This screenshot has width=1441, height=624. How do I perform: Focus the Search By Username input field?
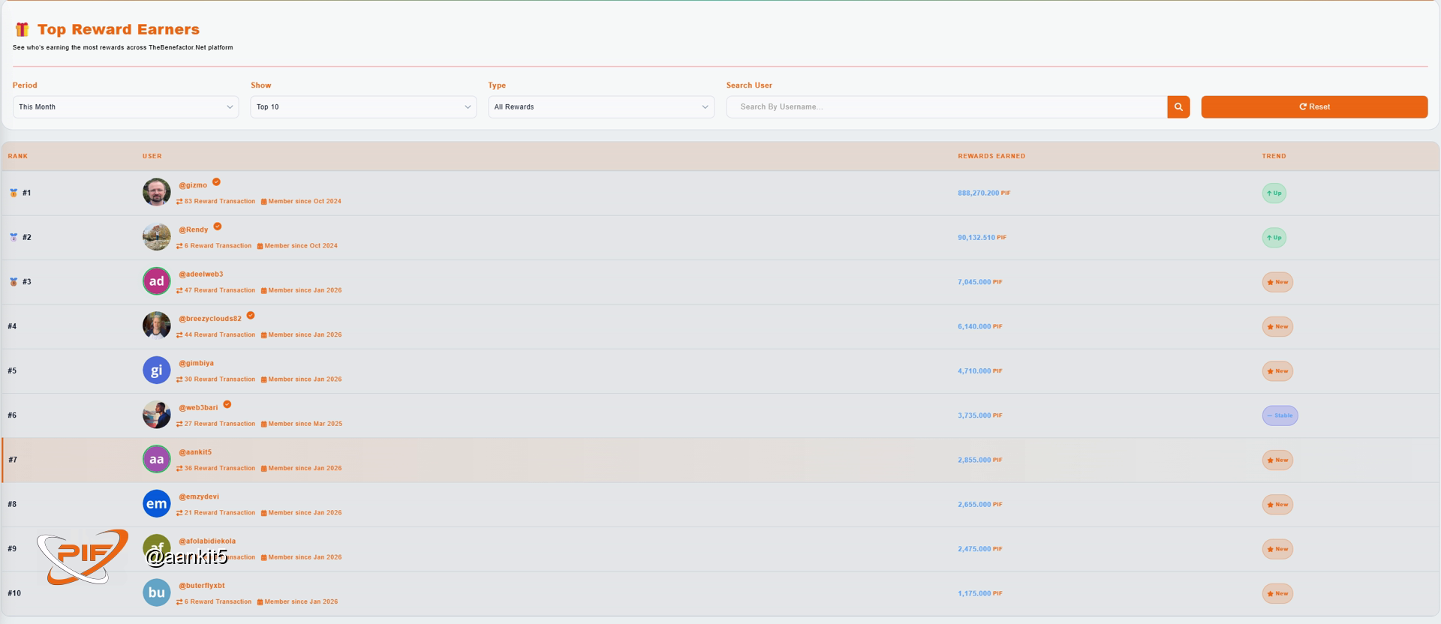946,106
